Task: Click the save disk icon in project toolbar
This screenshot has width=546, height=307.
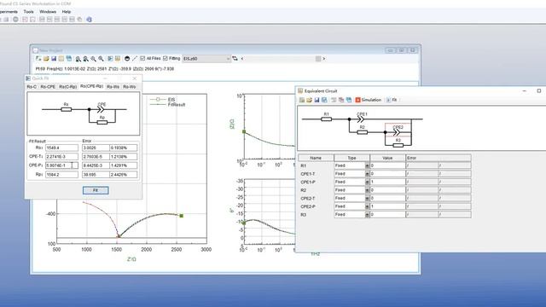Action: coord(54,59)
